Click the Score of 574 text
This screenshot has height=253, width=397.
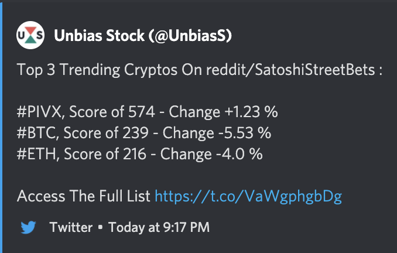(x=112, y=112)
